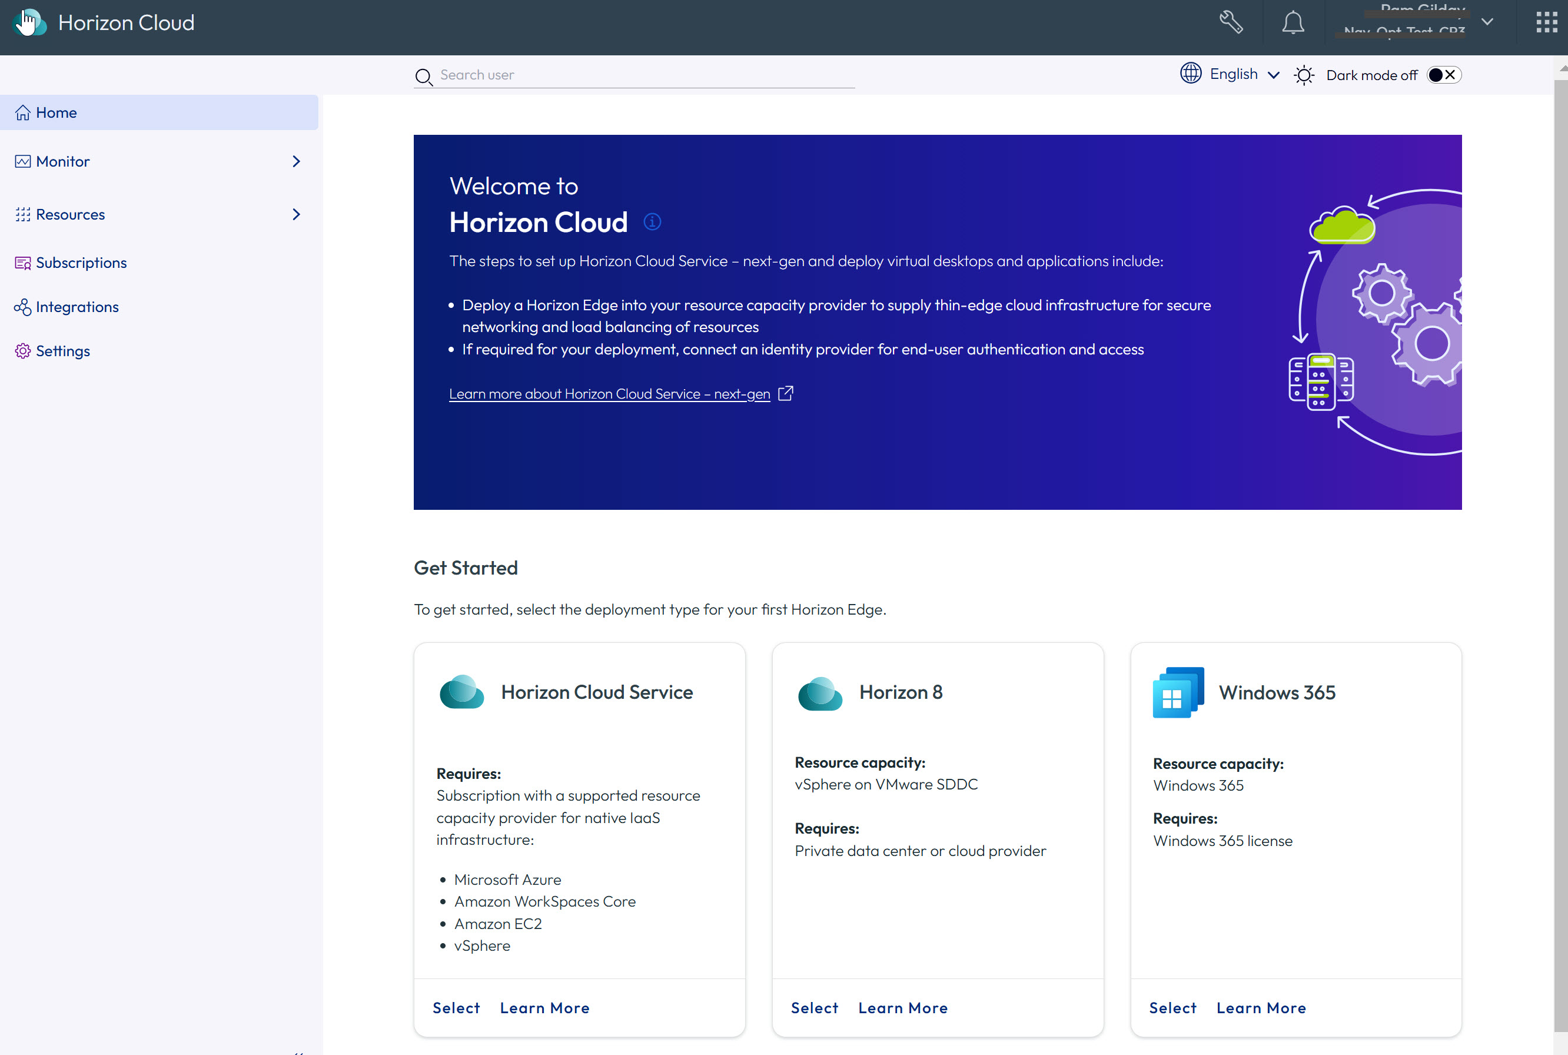The height and width of the screenshot is (1055, 1568).
Task: Toggle the Dark mode switch
Action: point(1444,75)
